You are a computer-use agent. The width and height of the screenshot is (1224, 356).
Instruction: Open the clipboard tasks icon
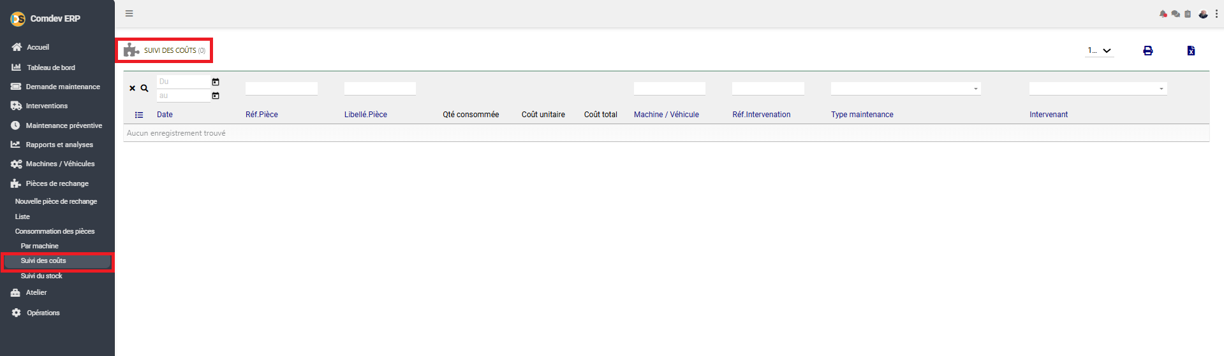point(1188,14)
